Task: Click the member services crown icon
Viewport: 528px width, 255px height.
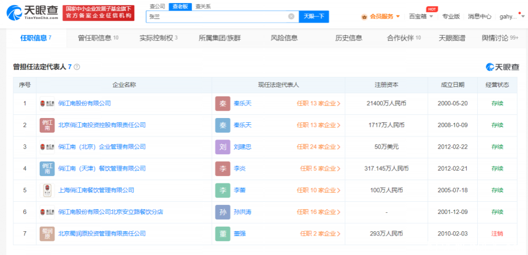Action: 364,16
